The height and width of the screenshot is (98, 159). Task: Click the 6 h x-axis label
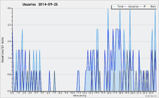[x=48, y=93]
